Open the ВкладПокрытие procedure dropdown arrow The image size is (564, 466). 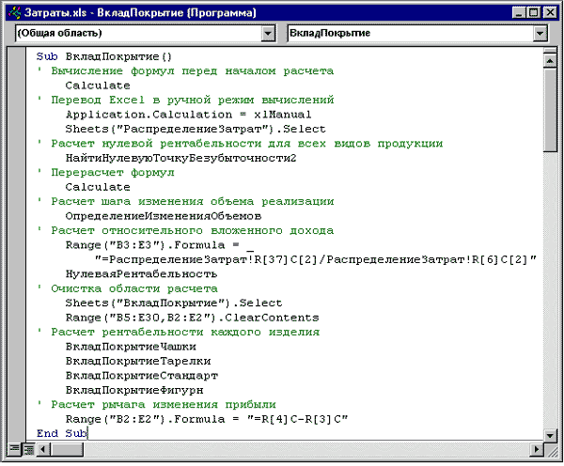click(x=540, y=34)
